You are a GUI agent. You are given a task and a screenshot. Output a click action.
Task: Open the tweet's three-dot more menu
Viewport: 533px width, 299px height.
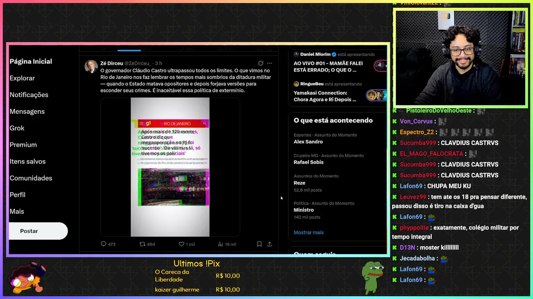click(269, 63)
